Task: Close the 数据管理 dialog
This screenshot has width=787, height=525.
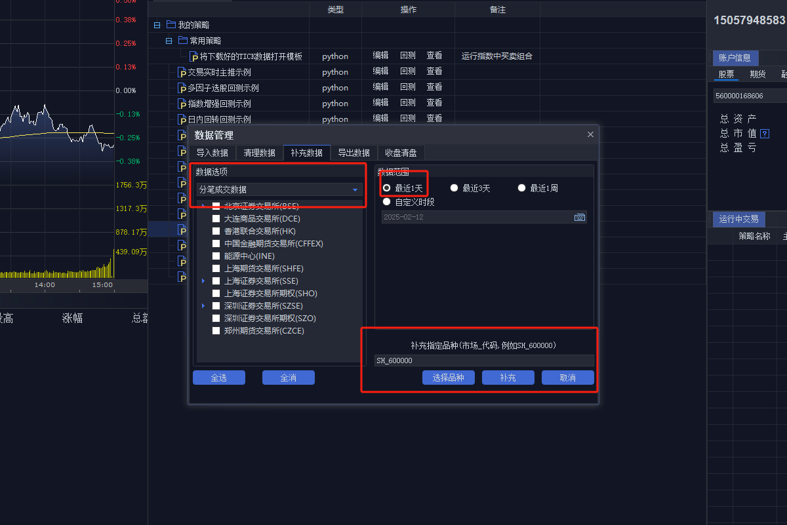Action: point(590,134)
